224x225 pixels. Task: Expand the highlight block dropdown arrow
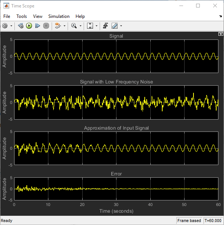coord(64,26)
